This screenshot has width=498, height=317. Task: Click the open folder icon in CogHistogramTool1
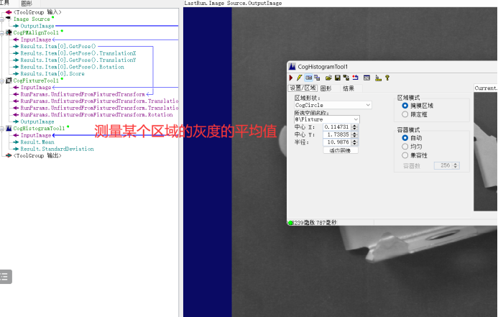click(328, 78)
